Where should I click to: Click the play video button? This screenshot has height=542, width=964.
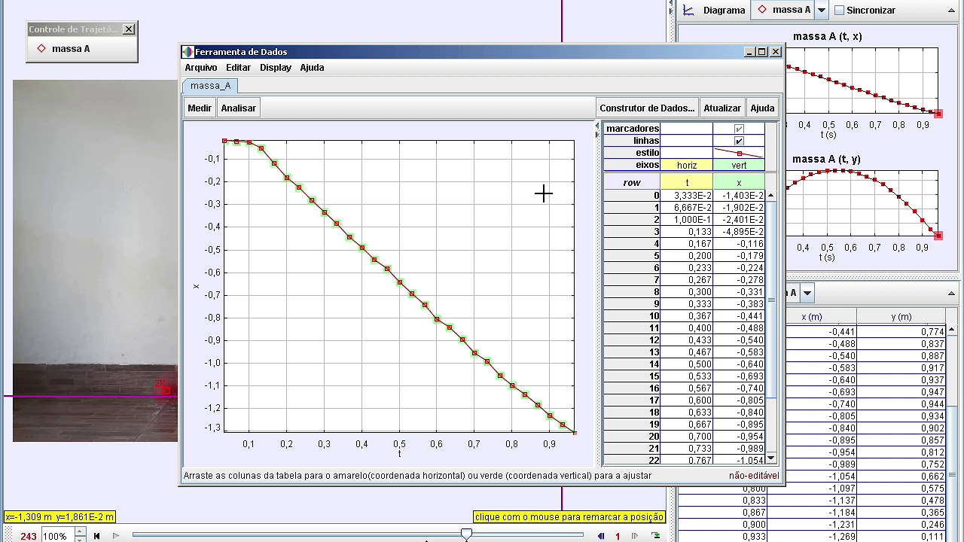point(116,536)
